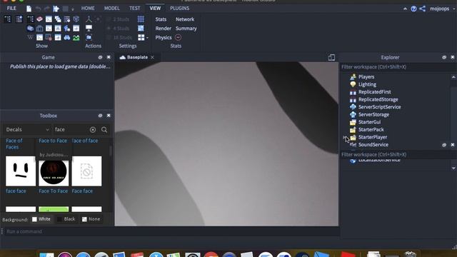Toggle the Show Grid icon in Settings
Image resolution: width=457 pixels, height=257 pixels.
pos(141,19)
